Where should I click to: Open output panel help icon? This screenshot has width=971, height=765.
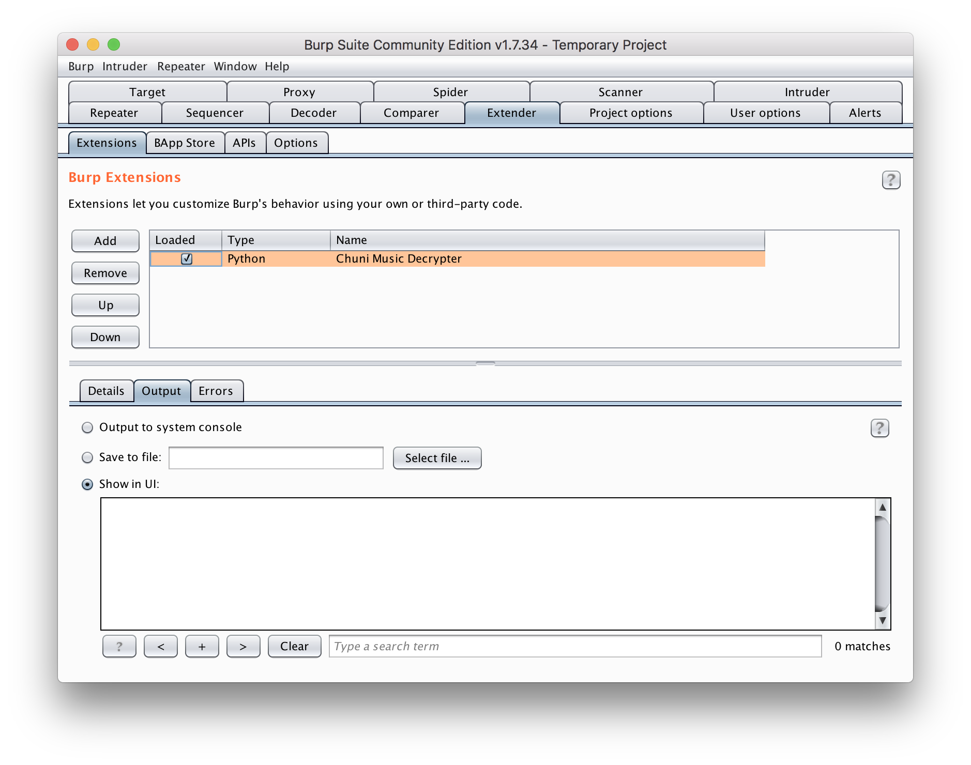[879, 428]
